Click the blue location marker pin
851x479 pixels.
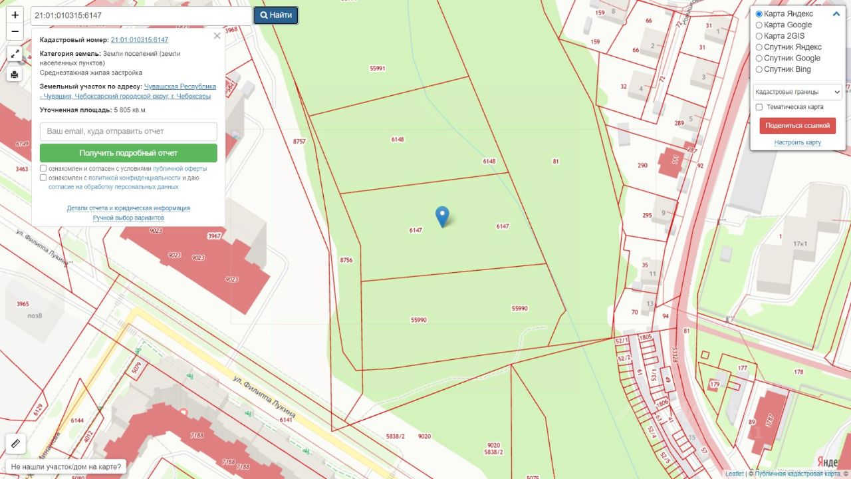pos(442,217)
